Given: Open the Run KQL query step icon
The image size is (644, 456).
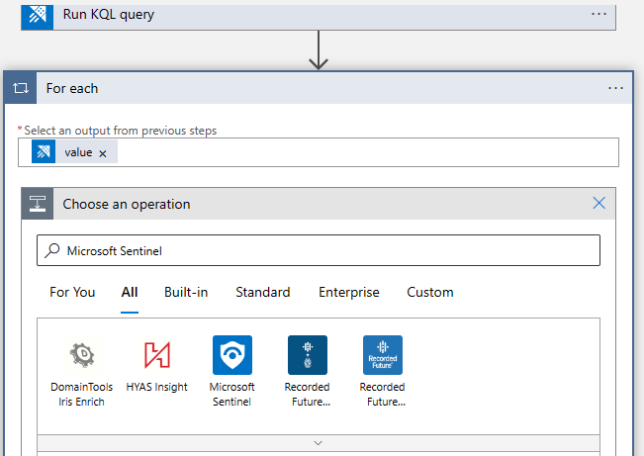Looking at the screenshot, I should tap(38, 16).
